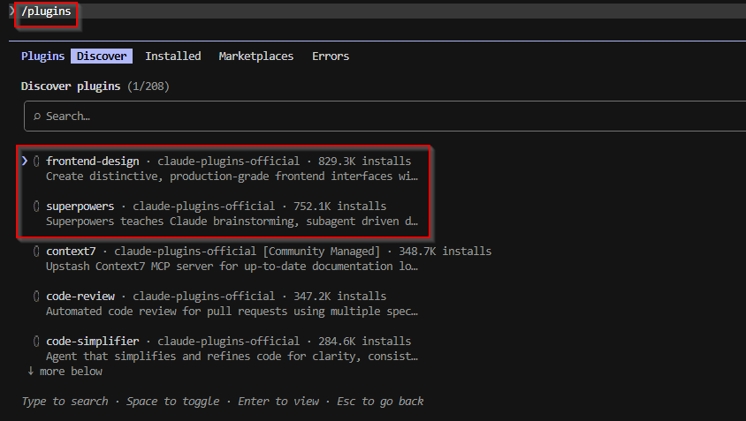The width and height of the screenshot is (746, 421).
Task: Click the [Community Managed] label
Action: pyautogui.click(x=321, y=251)
